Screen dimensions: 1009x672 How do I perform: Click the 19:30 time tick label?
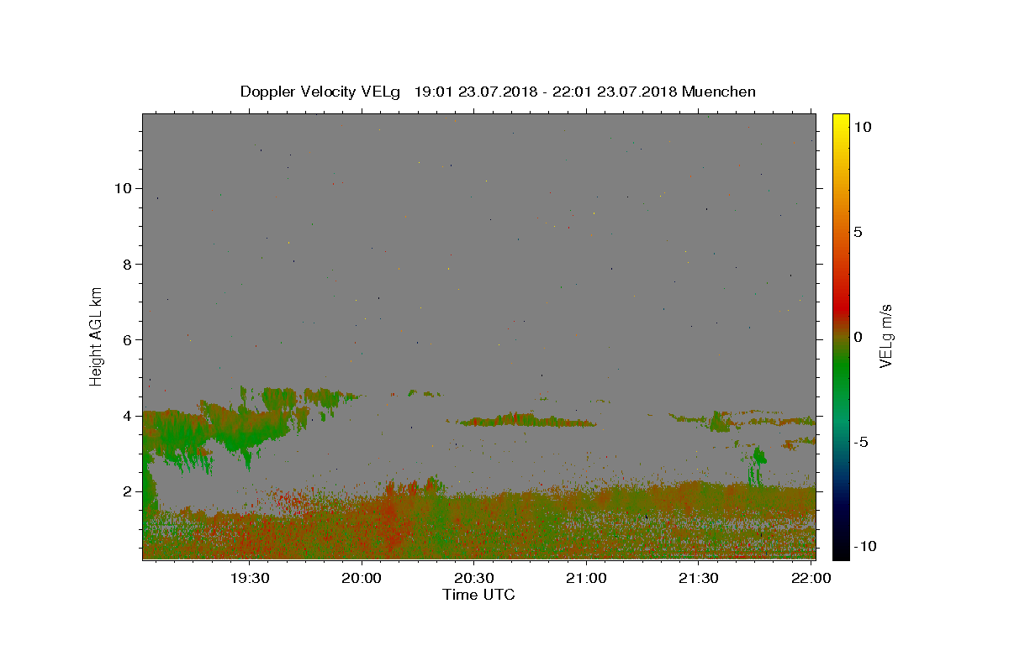(x=250, y=578)
